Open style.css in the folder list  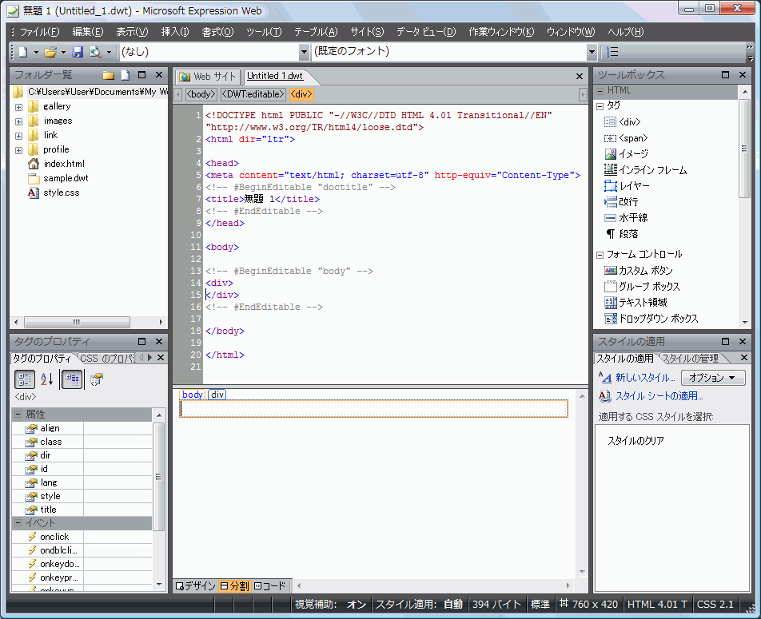click(61, 192)
